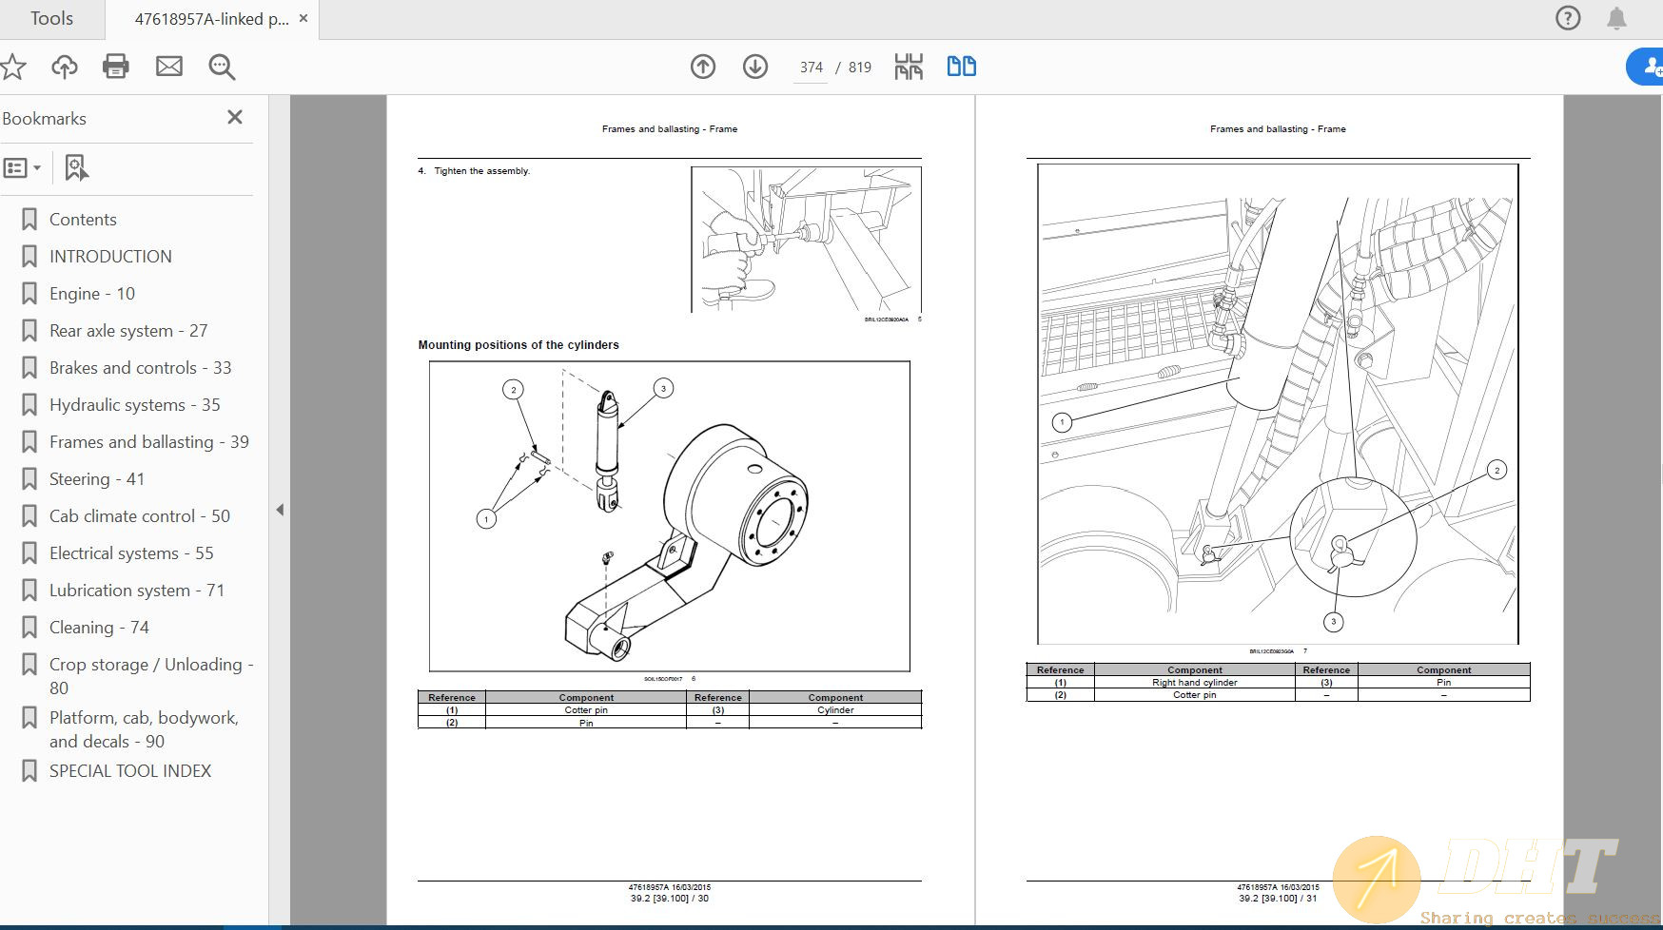Open Platform, cab, bodywork, and decals - 90

[x=144, y=729]
